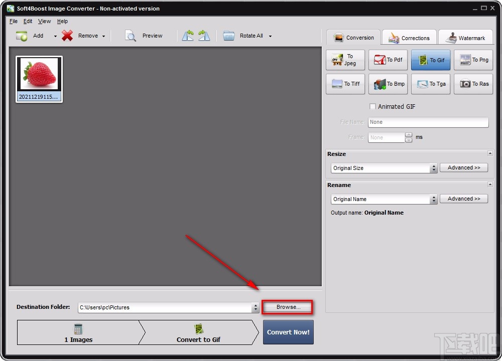Decrease Frame value with down spinner
The width and height of the screenshot is (502, 361).
point(409,140)
